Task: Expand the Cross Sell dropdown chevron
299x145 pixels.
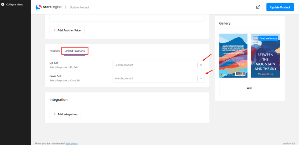Action: [x=201, y=78]
